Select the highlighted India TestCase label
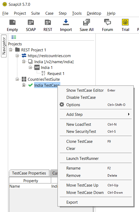 pyautogui.click(x=47, y=85)
